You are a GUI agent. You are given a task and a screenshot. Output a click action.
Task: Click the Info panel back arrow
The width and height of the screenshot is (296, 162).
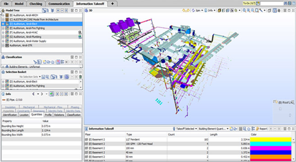click(33, 94)
